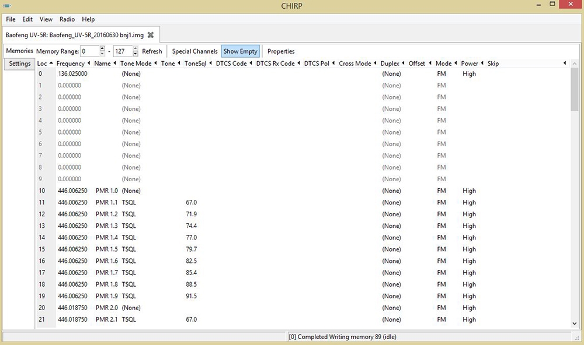Image resolution: width=584 pixels, height=345 pixels.
Task: Click the arrow beside Tone Mode header
Action: pyautogui.click(x=156, y=64)
